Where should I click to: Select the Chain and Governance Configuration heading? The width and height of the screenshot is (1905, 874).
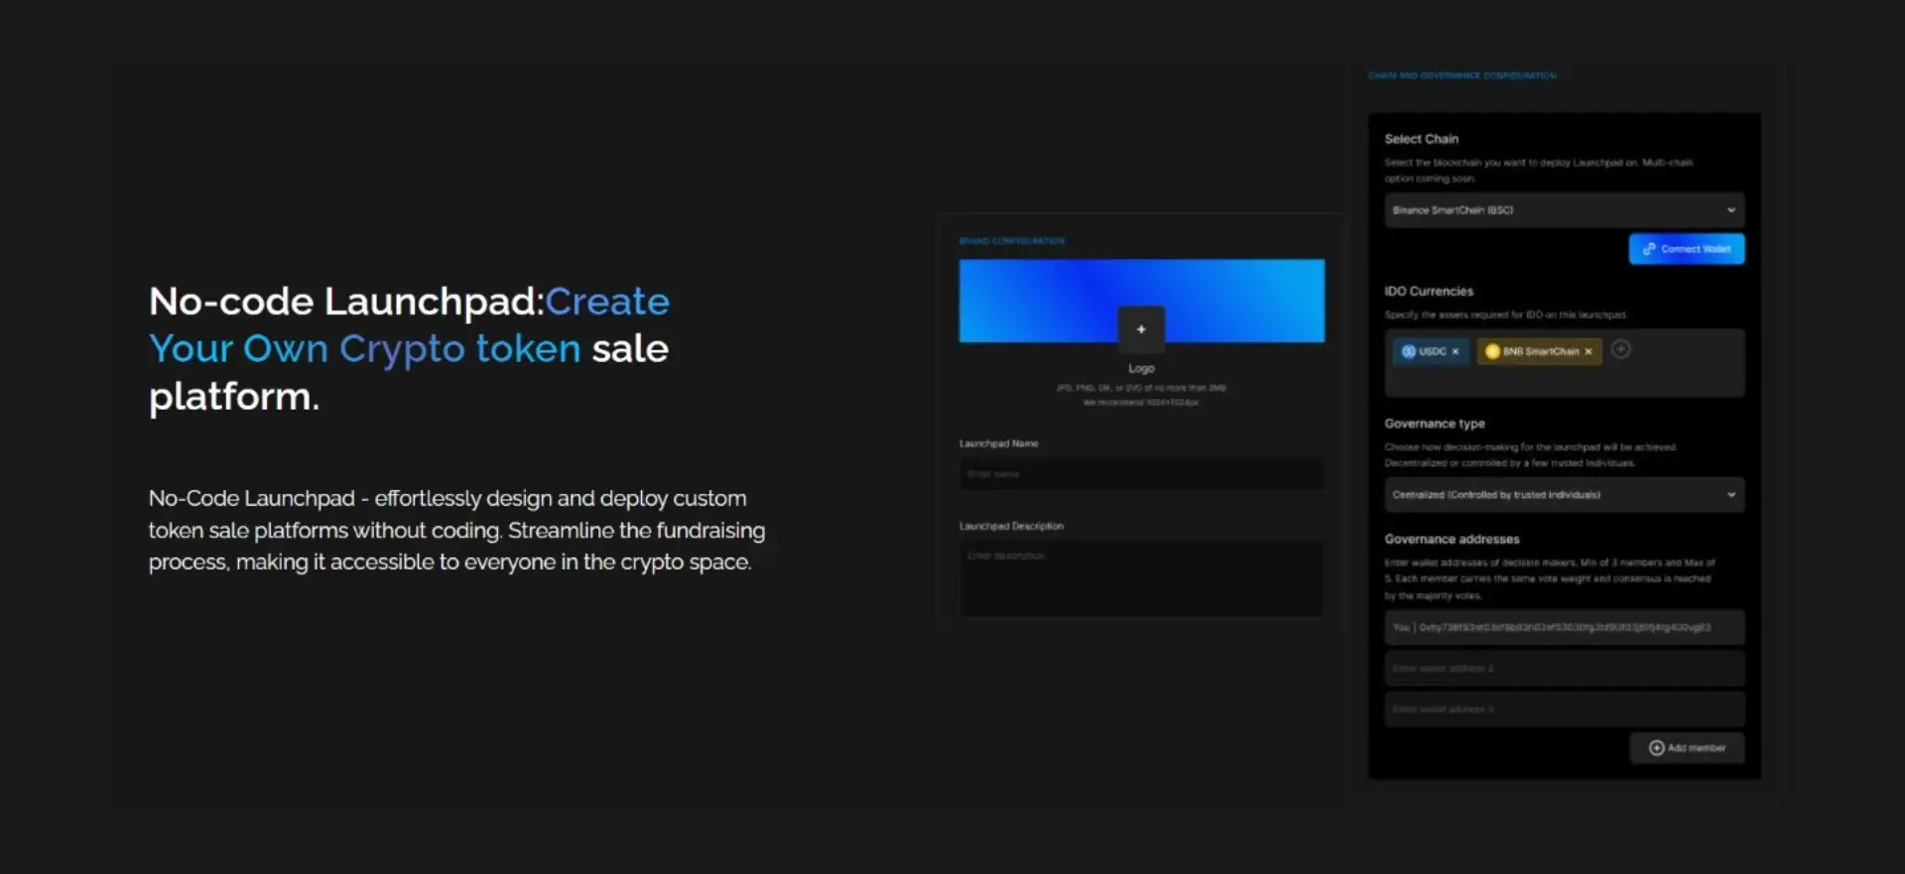point(1461,75)
